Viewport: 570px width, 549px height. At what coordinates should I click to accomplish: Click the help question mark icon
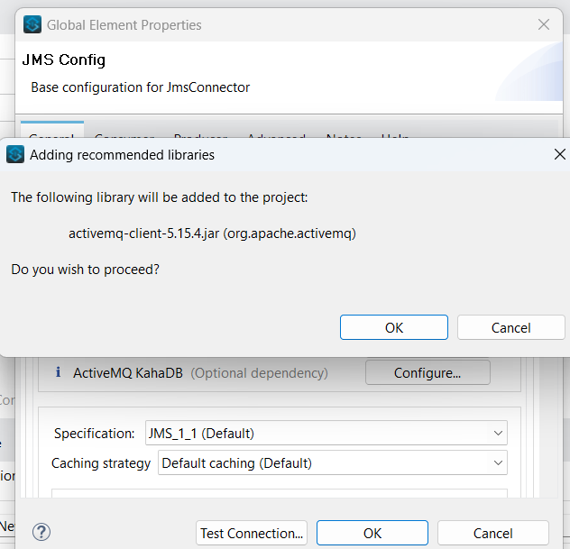coord(41,532)
